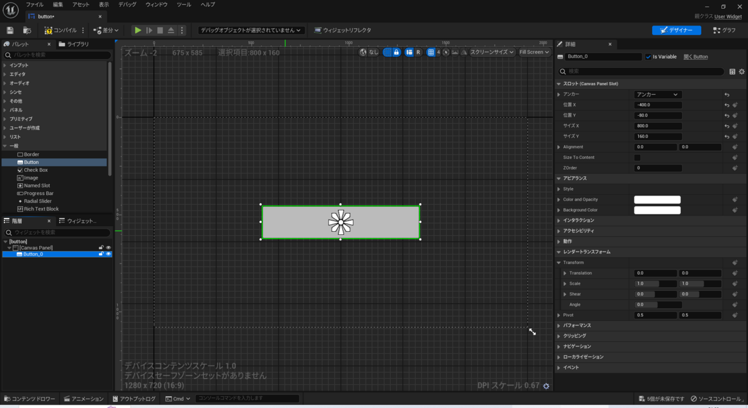Open the デバッグ menu

click(127, 4)
